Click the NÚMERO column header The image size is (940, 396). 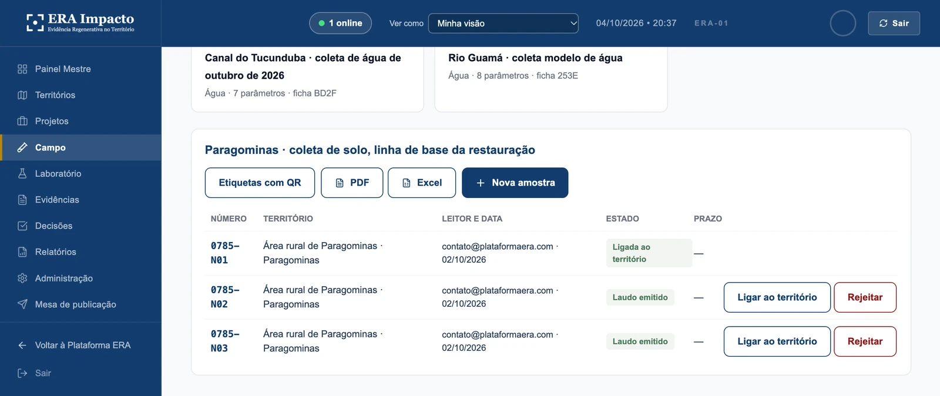[229, 219]
